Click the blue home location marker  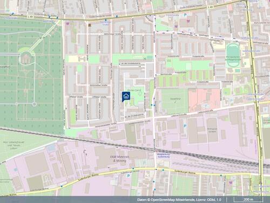126,96
